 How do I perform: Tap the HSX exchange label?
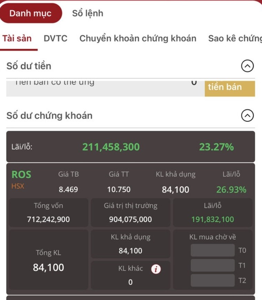pos(18,186)
